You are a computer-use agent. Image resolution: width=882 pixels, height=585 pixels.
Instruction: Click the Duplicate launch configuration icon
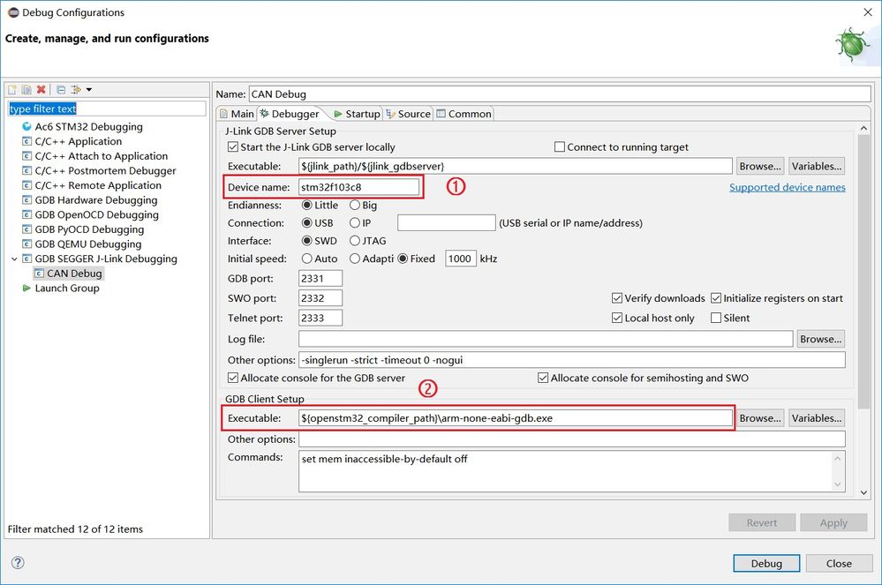coord(26,89)
